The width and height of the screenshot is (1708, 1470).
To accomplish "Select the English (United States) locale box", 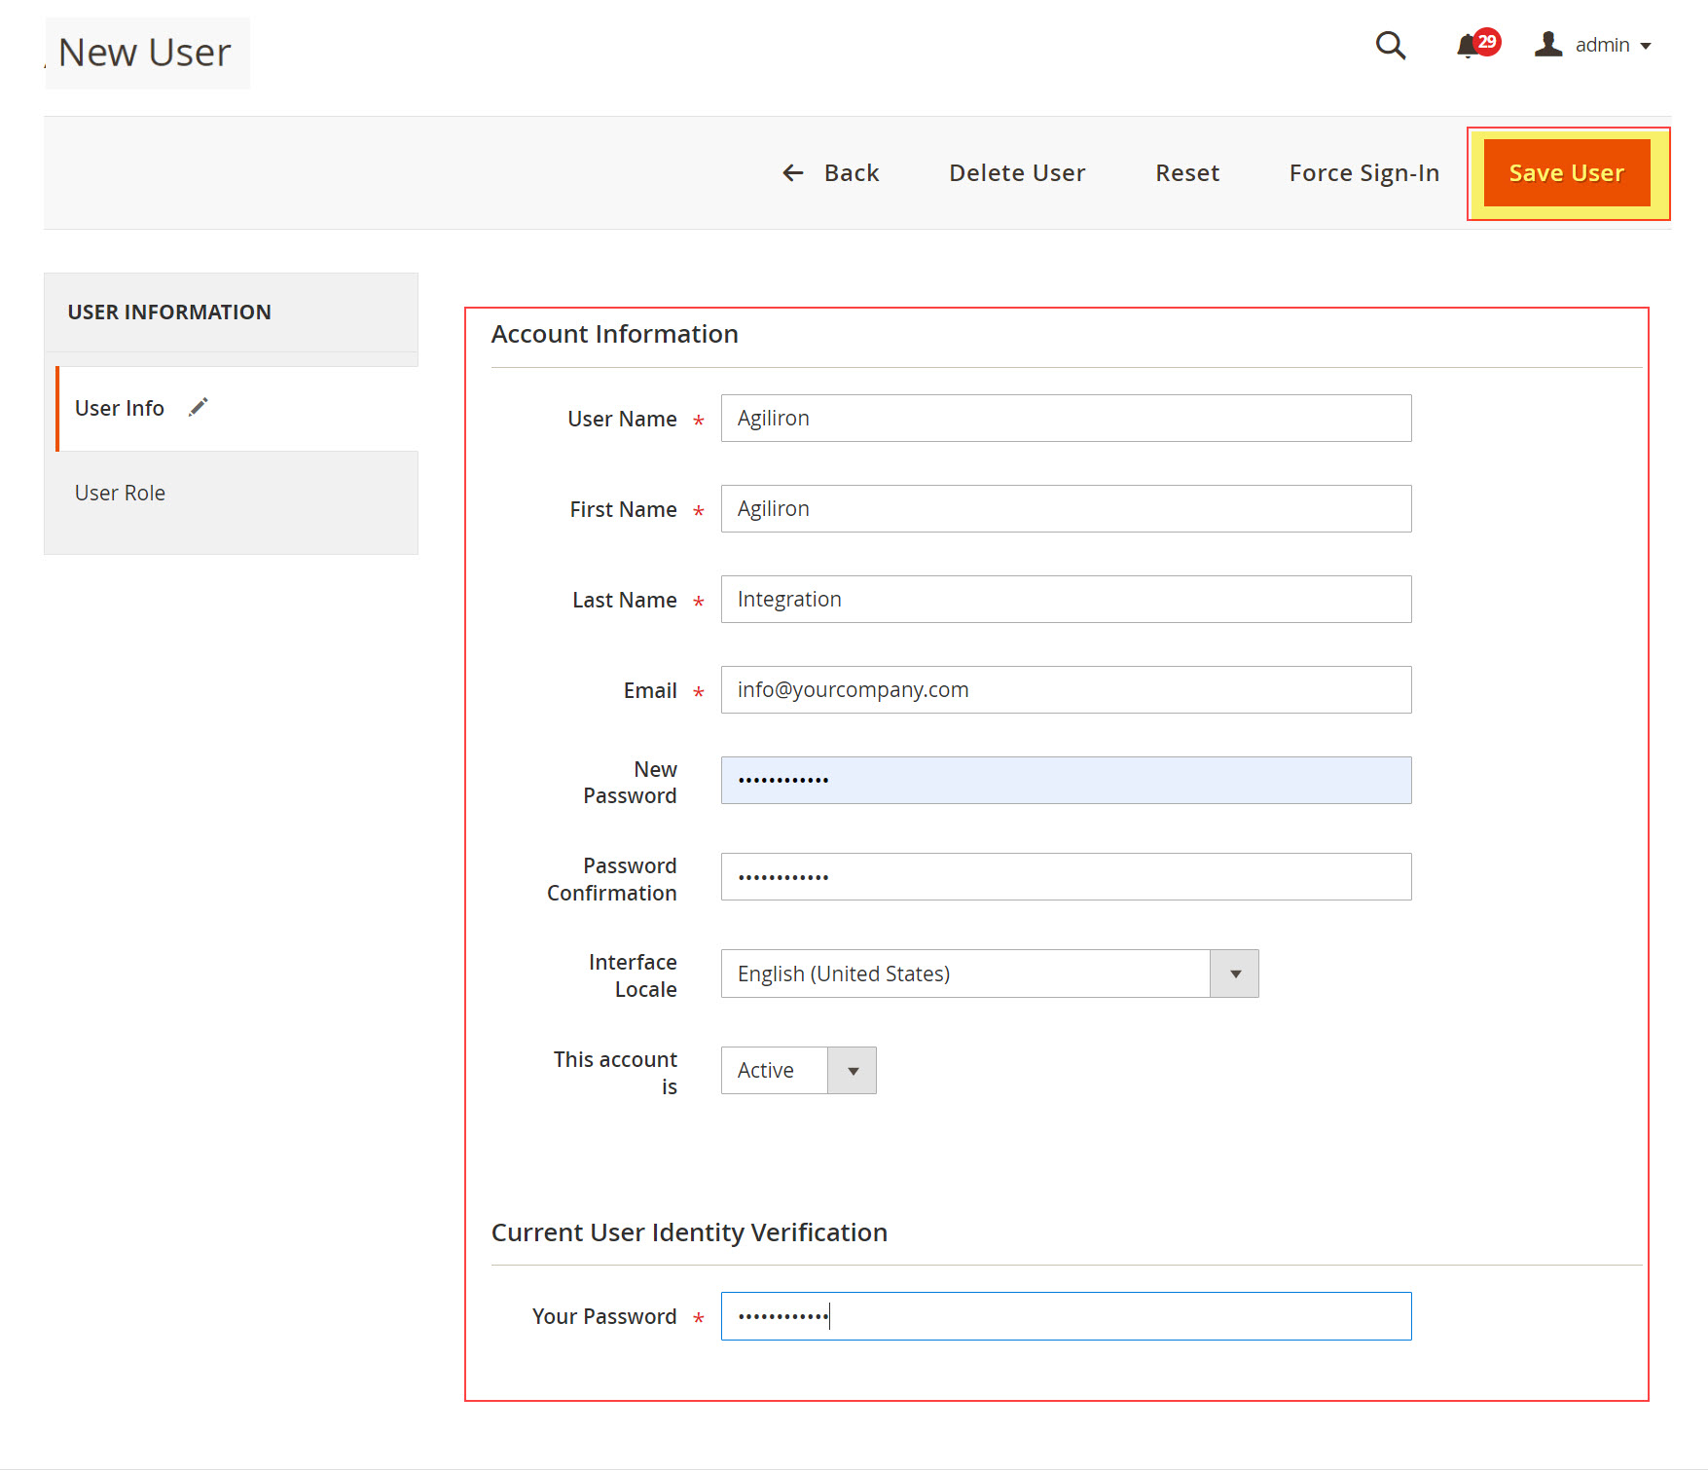I will pyautogui.click(x=990, y=974).
